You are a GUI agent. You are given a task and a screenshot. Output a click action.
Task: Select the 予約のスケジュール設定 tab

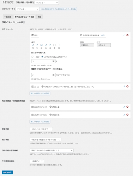(x=24, y=17)
